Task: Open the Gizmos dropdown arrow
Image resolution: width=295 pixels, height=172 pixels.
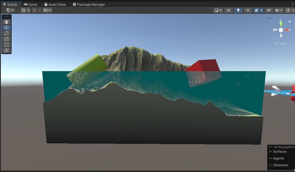Action: pos(293,10)
